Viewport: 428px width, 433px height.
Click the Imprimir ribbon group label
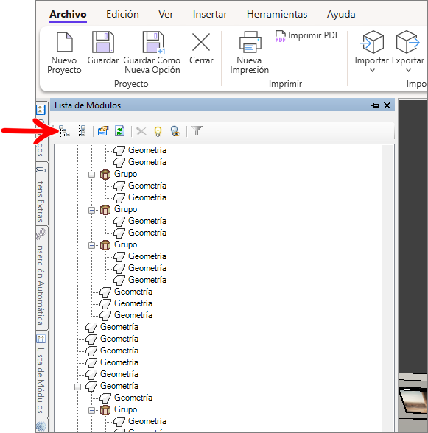[x=285, y=84]
